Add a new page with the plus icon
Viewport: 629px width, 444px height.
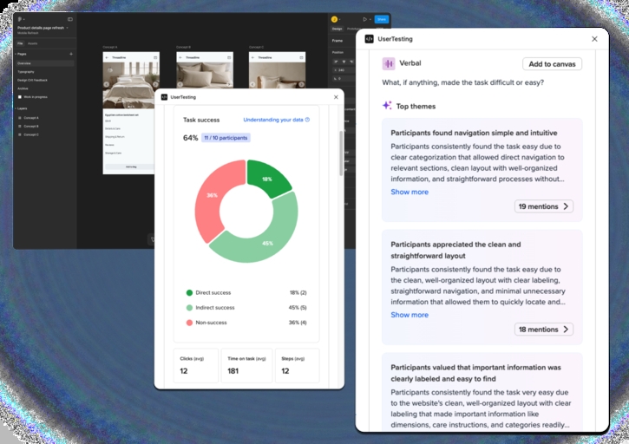click(71, 54)
